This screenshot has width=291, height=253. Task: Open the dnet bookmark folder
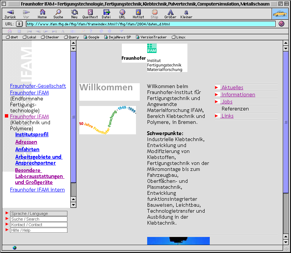click(x=12, y=37)
